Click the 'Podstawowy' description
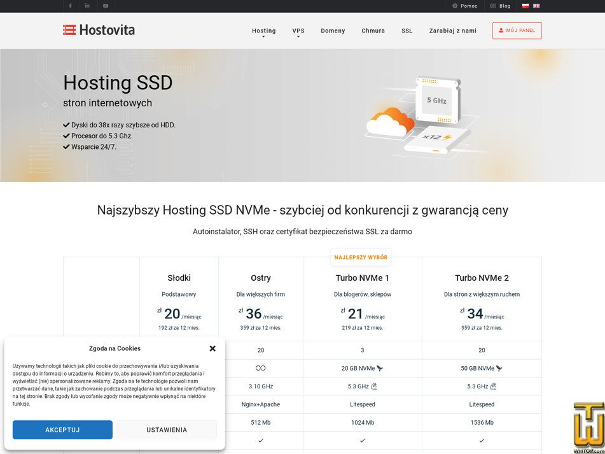Viewport: 605px width, 454px height. (179, 294)
